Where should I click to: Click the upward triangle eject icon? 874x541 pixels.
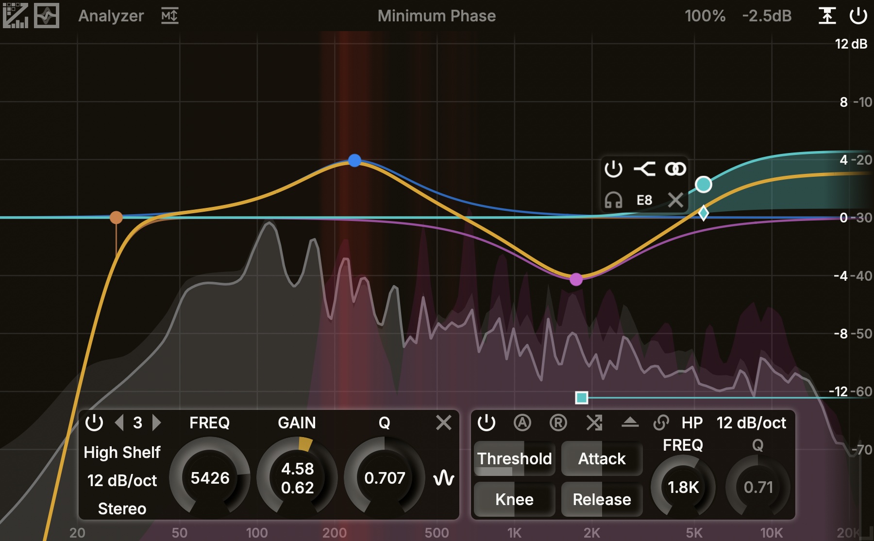tap(630, 423)
